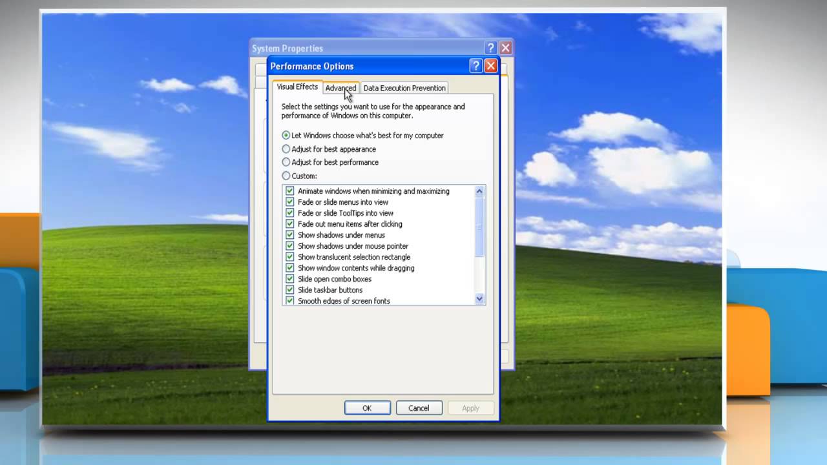Click the Help button in System Properties

pos(490,48)
